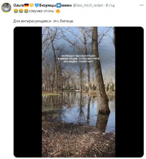
Task: Click the blue heart emoji in the name
Action: coord(37,5)
